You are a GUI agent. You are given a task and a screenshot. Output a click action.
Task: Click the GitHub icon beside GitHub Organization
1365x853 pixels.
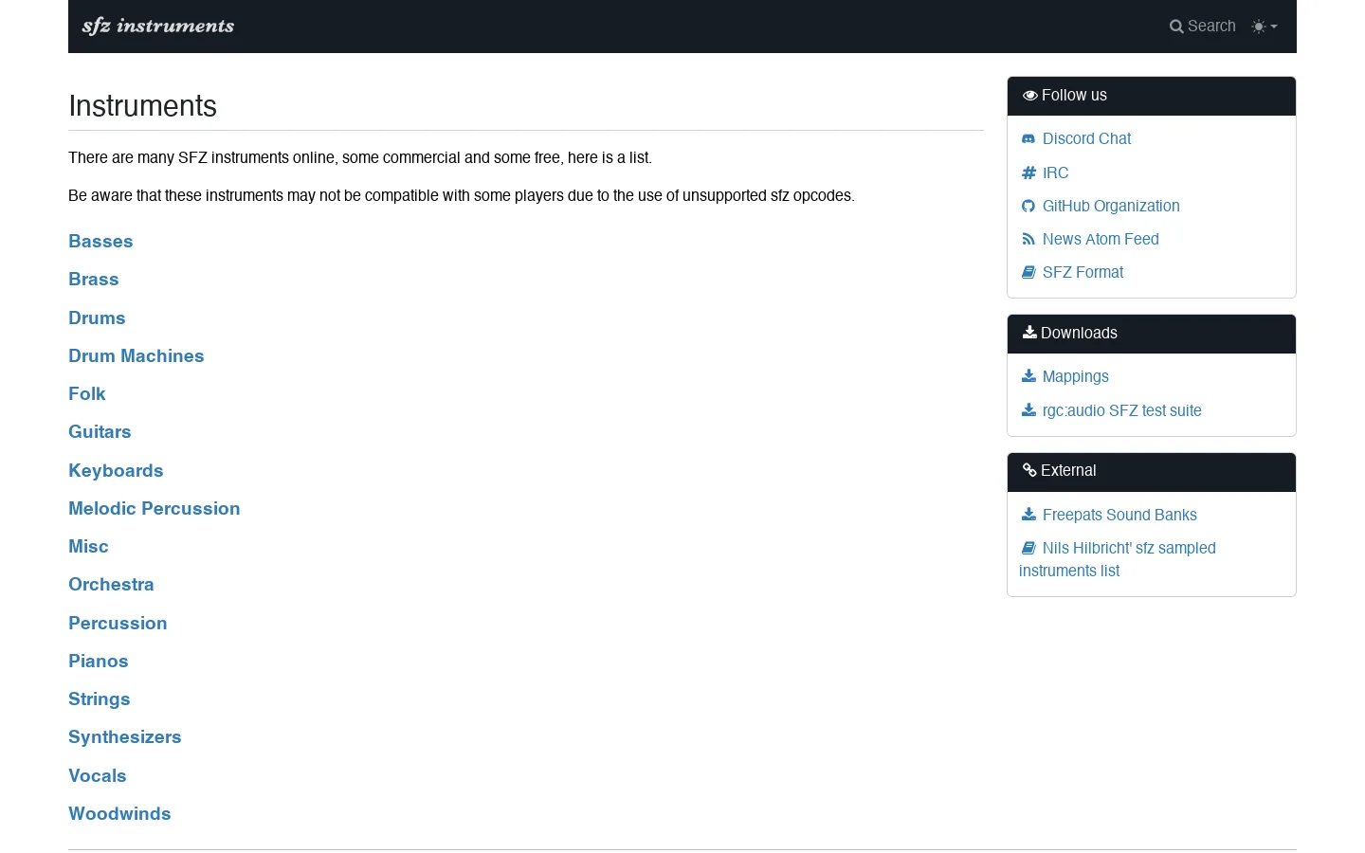[1028, 206]
